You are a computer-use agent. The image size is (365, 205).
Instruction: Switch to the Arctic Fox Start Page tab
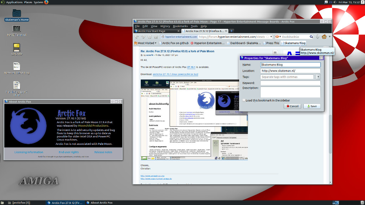tap(157, 31)
